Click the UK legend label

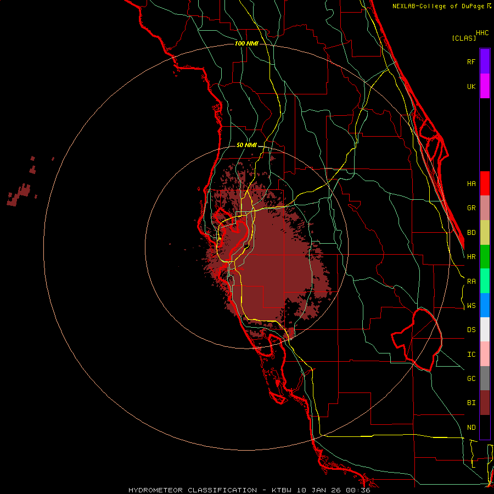pos(471,86)
